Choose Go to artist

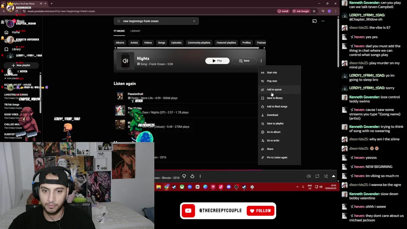click(x=279, y=141)
